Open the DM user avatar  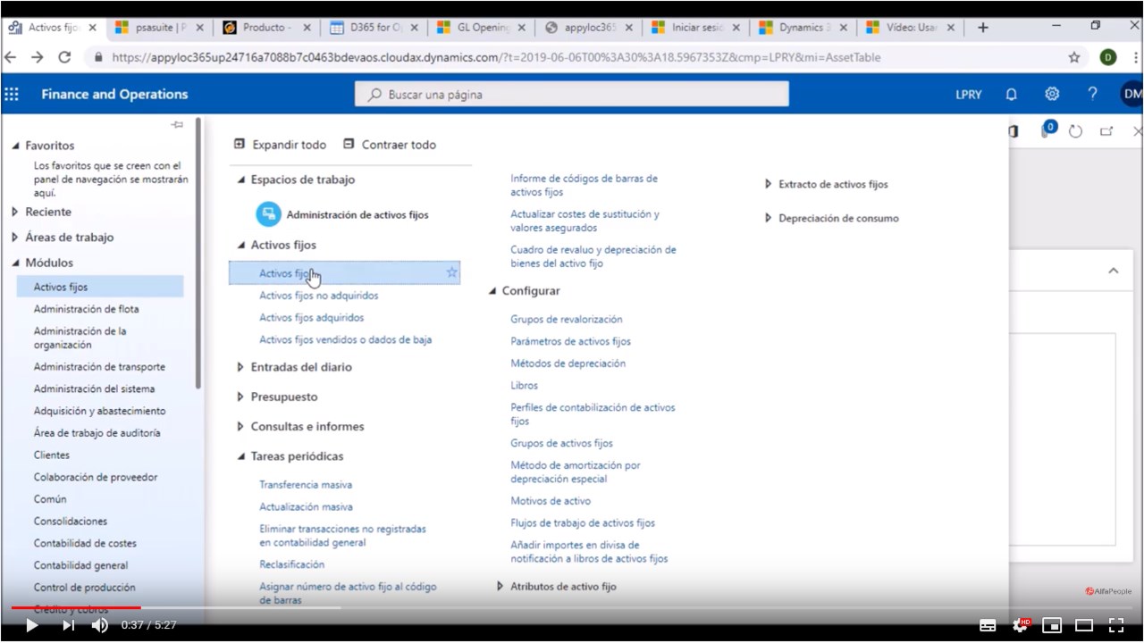pos(1131,94)
